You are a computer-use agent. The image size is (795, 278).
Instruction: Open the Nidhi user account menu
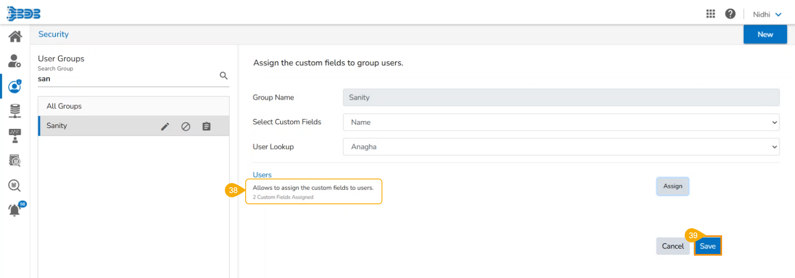pyautogui.click(x=766, y=15)
